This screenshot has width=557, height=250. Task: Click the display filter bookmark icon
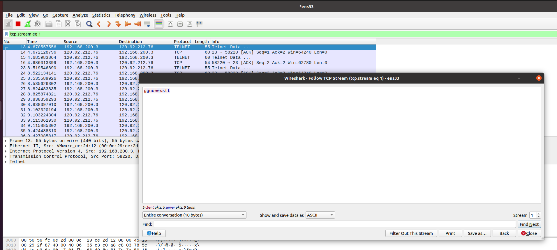[6, 34]
